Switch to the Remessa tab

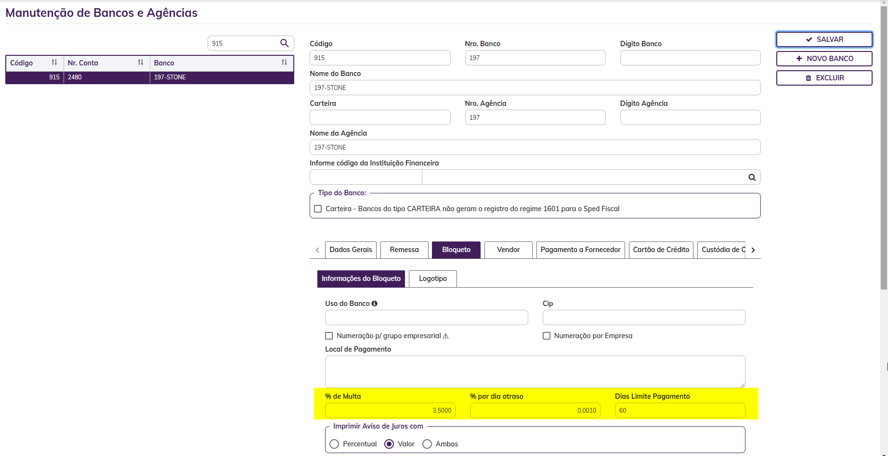404,250
